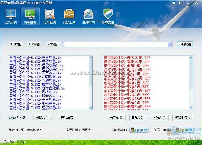Select 音频K歌伴侣-电音Bb调.RPP
This screenshot has width=202, height=145.
[127, 107]
